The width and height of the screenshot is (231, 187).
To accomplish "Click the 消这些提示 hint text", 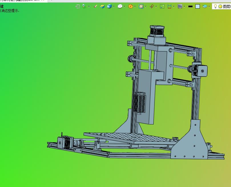I will 10,11.
